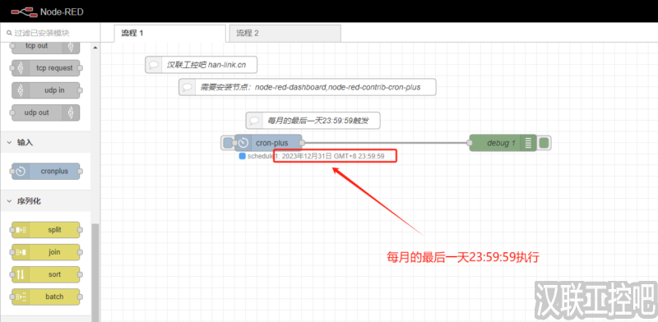Pick the split node from palette
The image size is (658, 322).
coord(46,230)
